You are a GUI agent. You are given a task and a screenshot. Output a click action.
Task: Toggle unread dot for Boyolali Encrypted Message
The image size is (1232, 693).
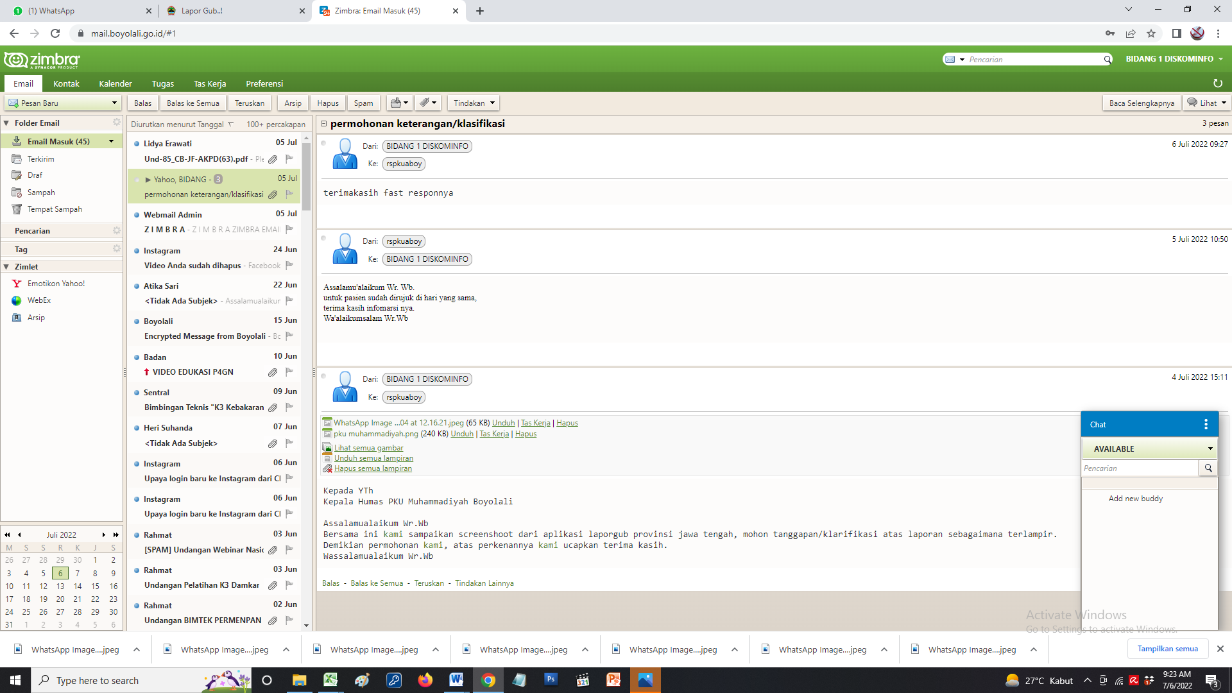pyautogui.click(x=137, y=321)
